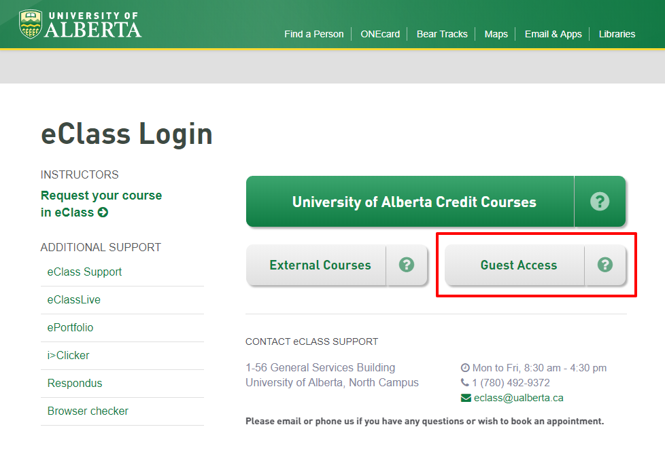Screen dimensions: 665x463
Task: Email eclass@ualberta.ca support address
Action: [x=518, y=398]
